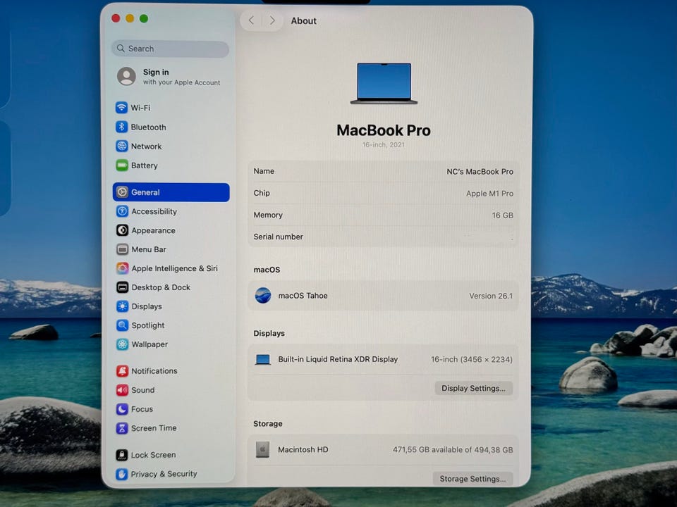Viewport: 677px width, 507px height.
Task: Click the Version 26.1 text
Action: pos(491,296)
